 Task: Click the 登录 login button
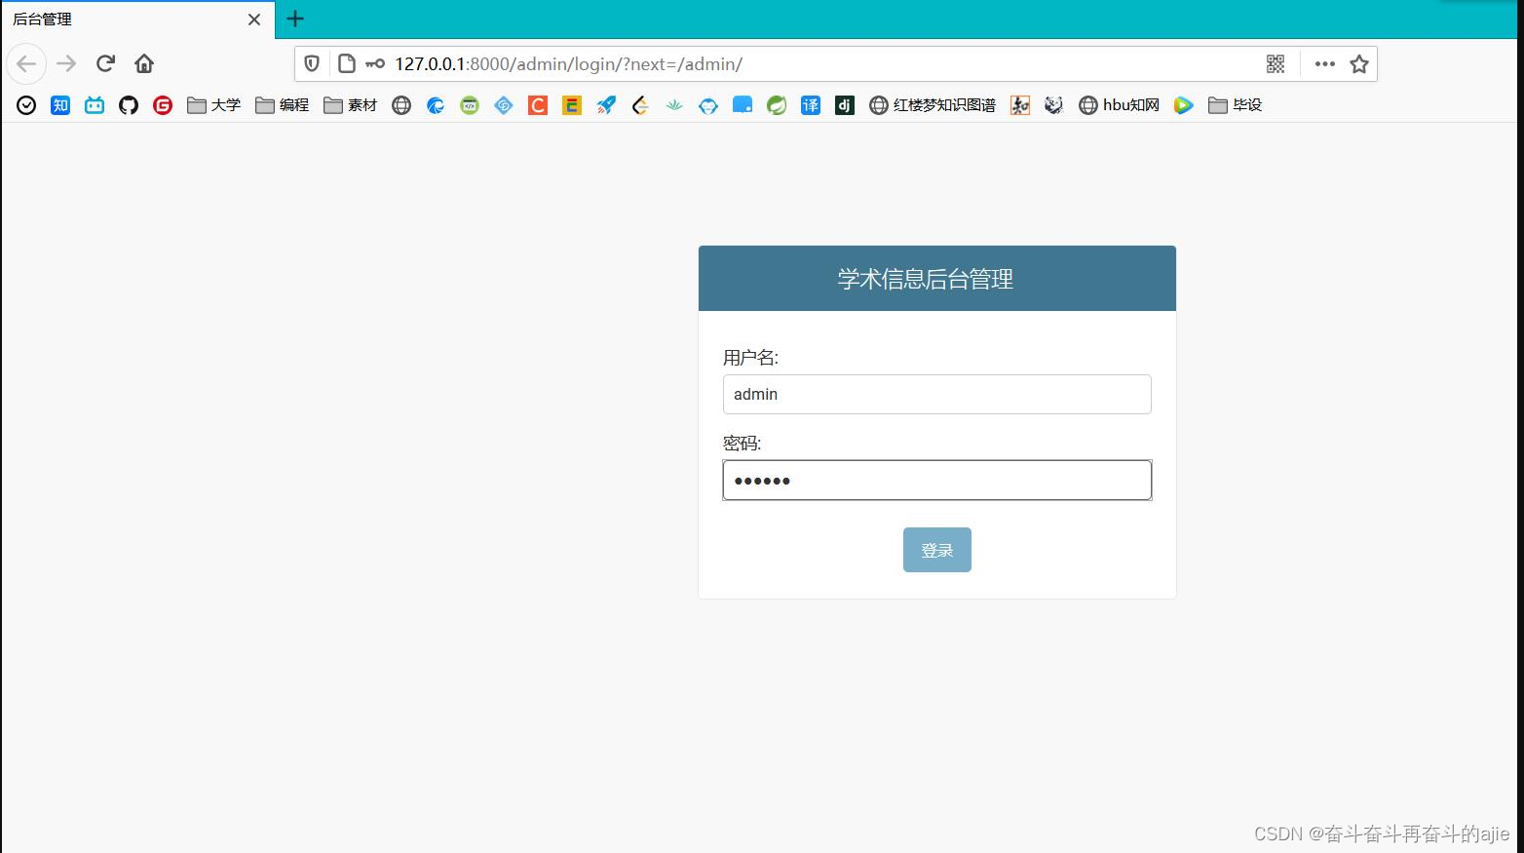click(937, 550)
